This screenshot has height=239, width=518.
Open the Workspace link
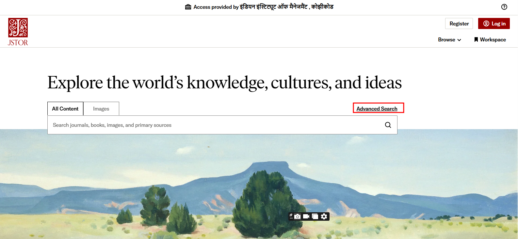click(490, 39)
